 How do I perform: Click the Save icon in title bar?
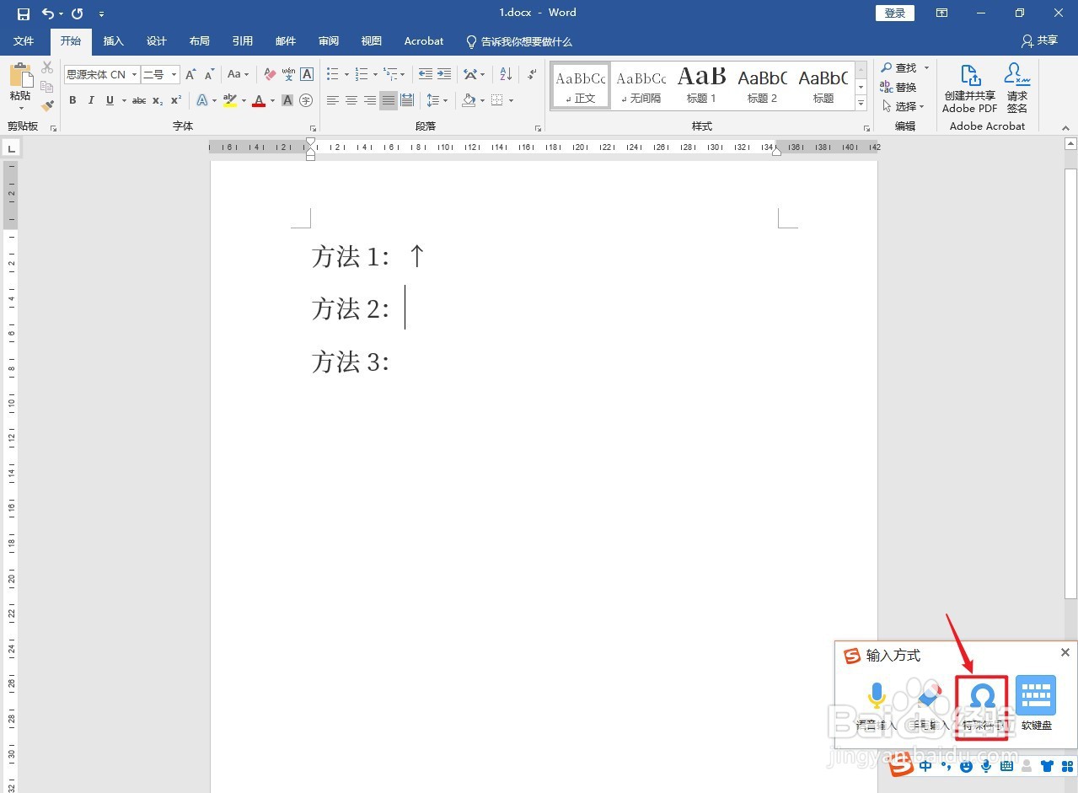[24, 13]
